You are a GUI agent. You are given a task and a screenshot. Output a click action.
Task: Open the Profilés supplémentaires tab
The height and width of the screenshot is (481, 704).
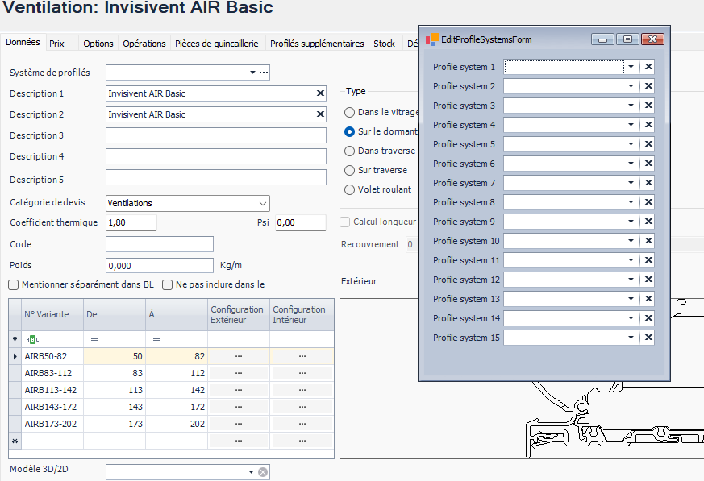pyautogui.click(x=317, y=44)
